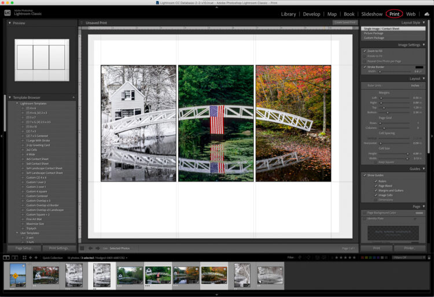This screenshot has width=434, height=297.
Task: Open the Stroke Border black color swatch
Action: 419,67
